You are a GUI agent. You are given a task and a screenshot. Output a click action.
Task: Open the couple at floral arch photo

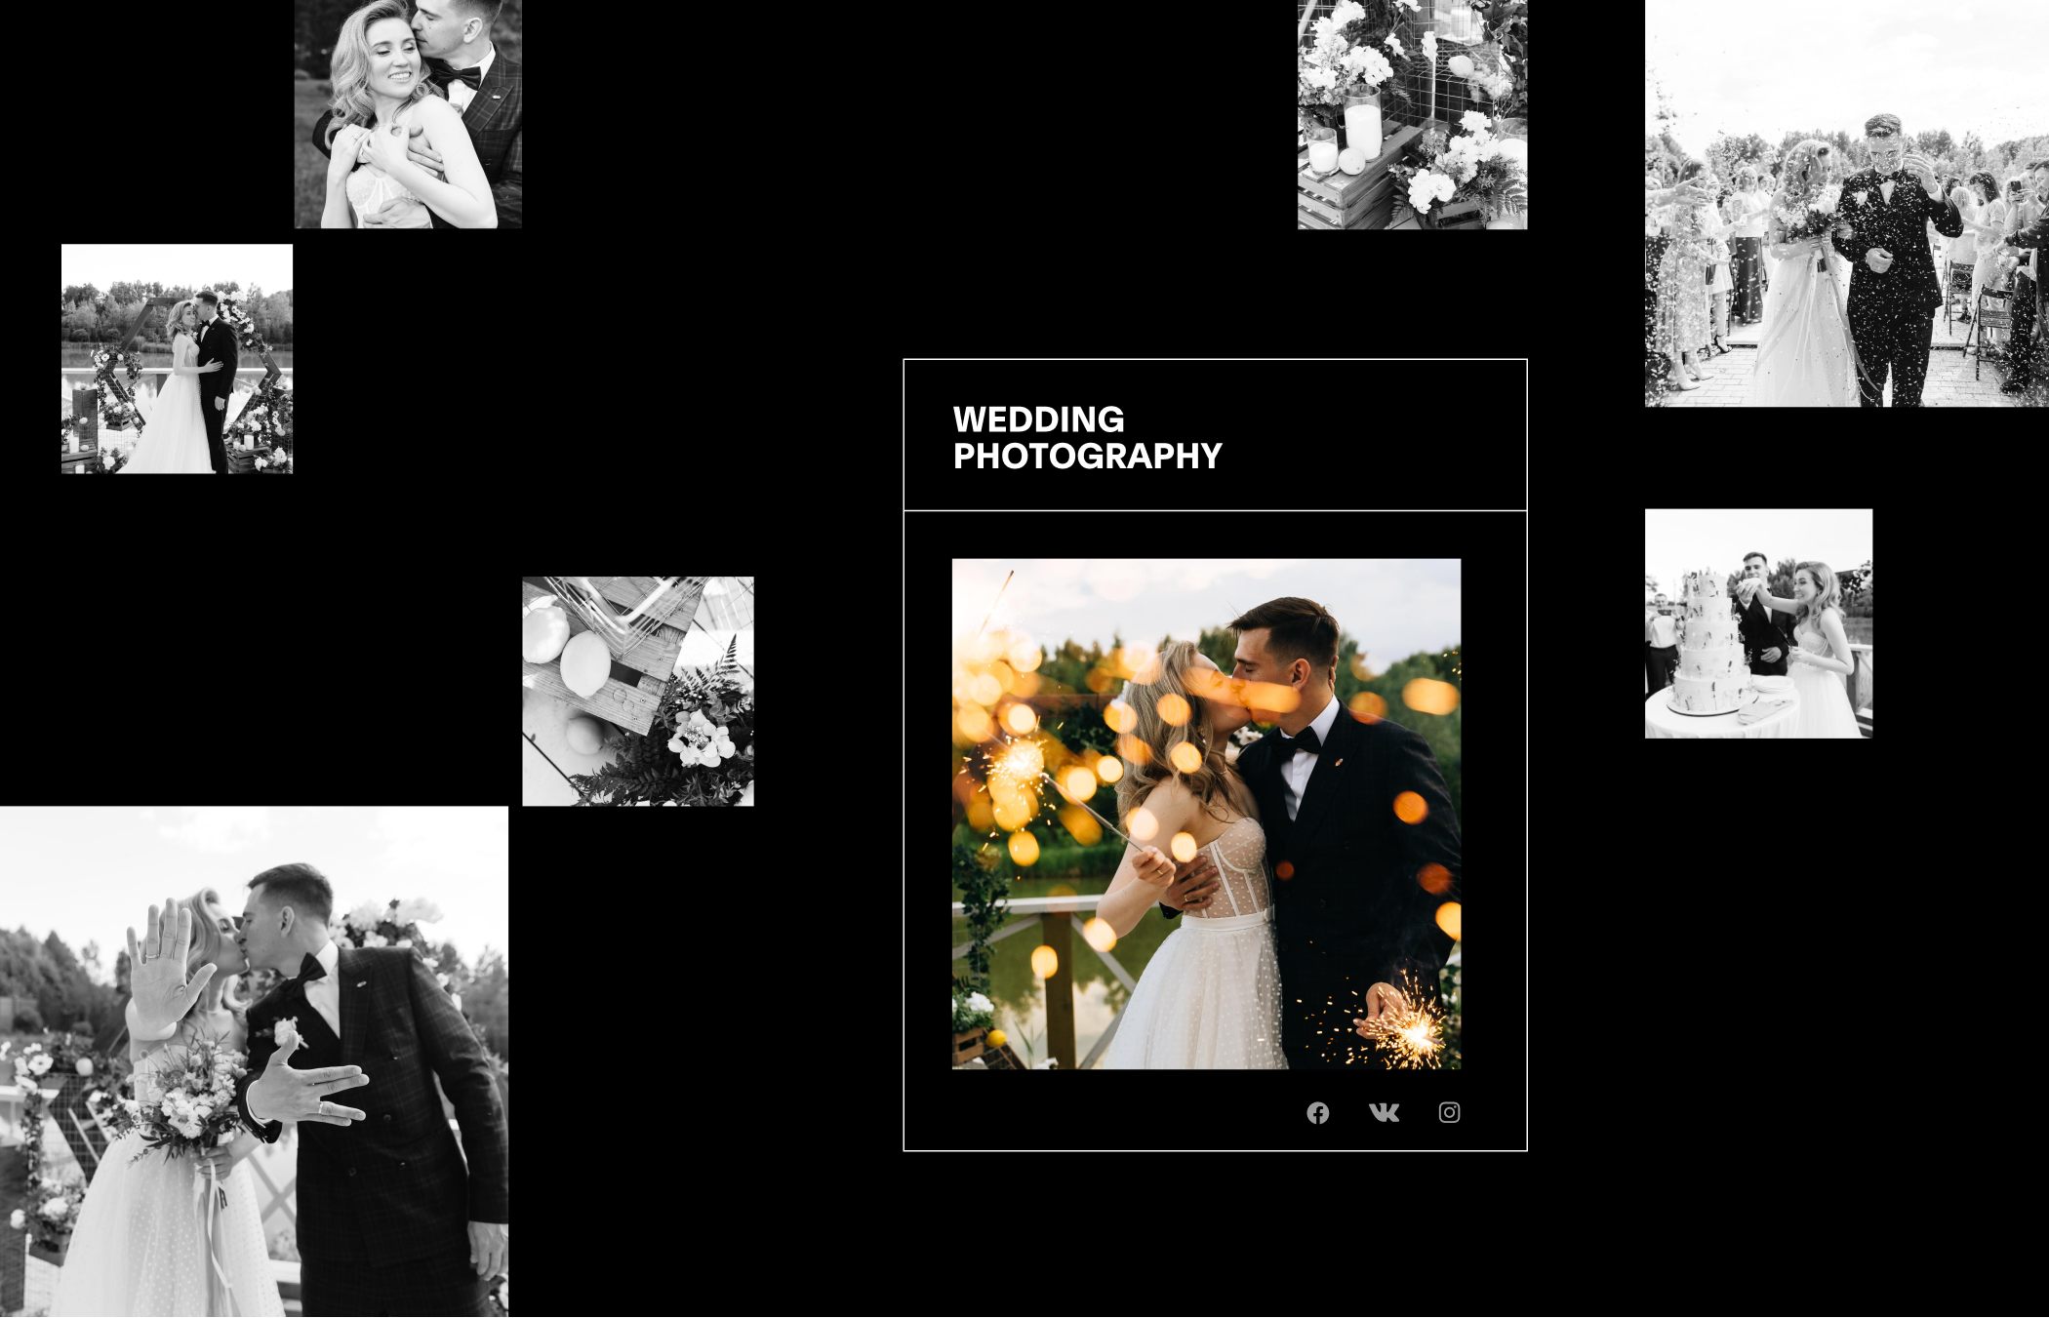[x=177, y=359]
